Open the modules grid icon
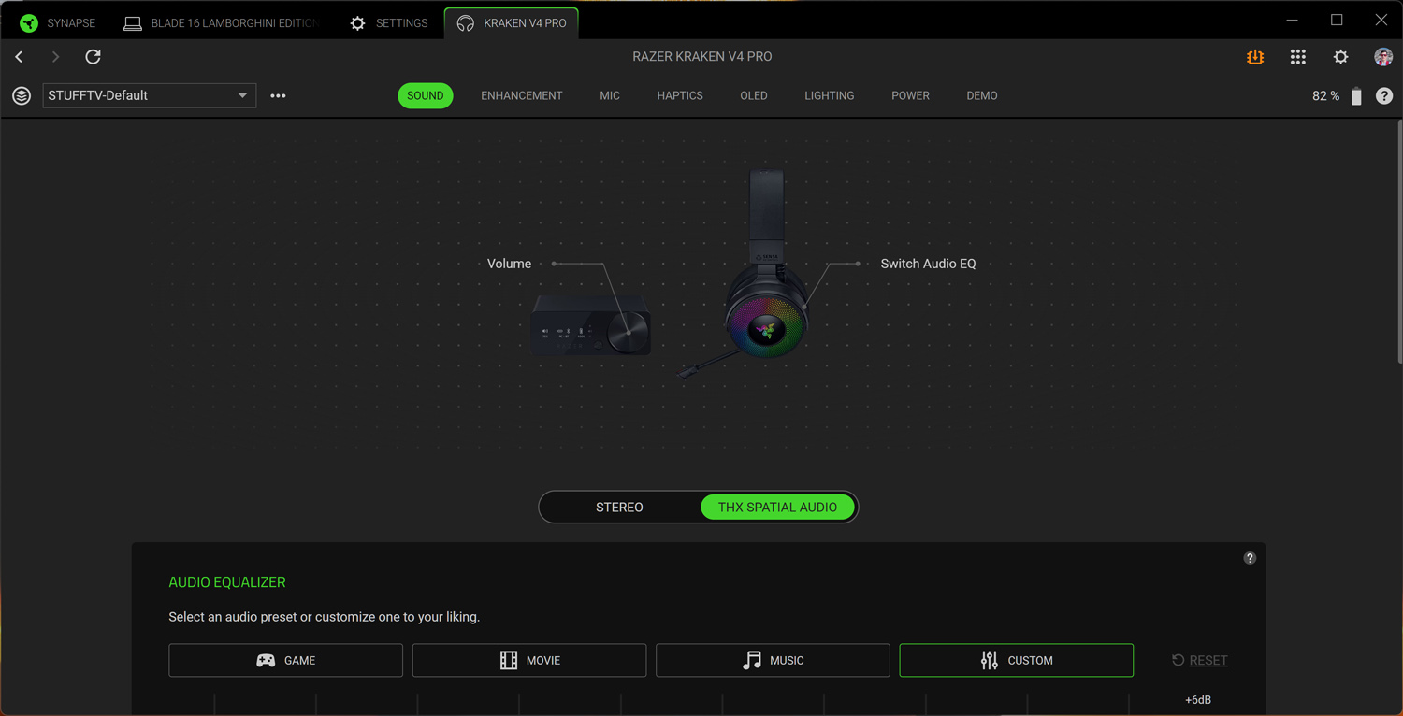Viewport: 1403px width, 716px height. pyautogui.click(x=1298, y=57)
